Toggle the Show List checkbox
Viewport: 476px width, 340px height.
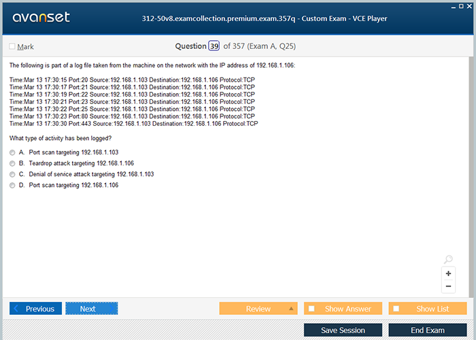click(x=396, y=309)
